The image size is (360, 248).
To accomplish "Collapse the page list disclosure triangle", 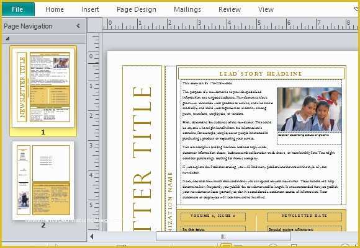I will point(7,38).
